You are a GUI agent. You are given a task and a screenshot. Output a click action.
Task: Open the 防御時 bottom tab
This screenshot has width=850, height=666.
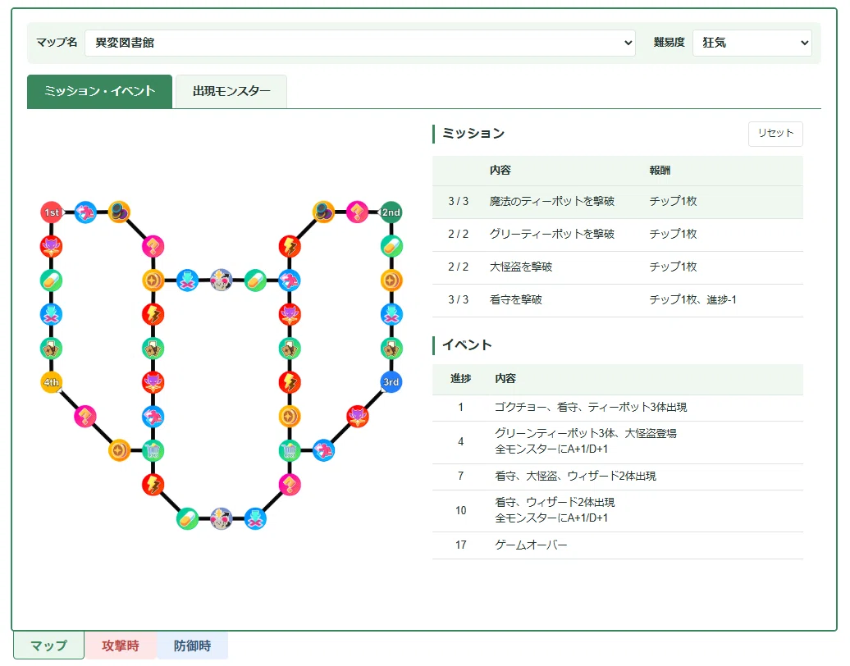(x=193, y=645)
